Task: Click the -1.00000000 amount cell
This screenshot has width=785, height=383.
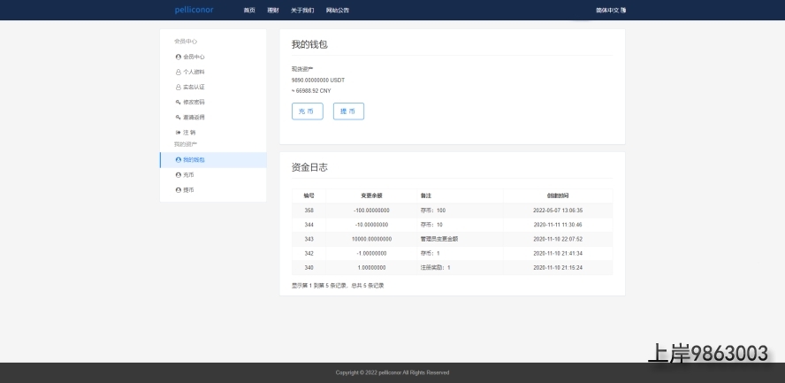Action: (x=371, y=253)
